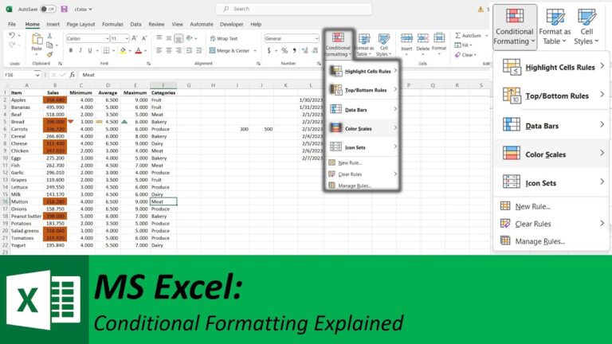
Task: Apply the Fill Color bucket
Action: point(123,51)
